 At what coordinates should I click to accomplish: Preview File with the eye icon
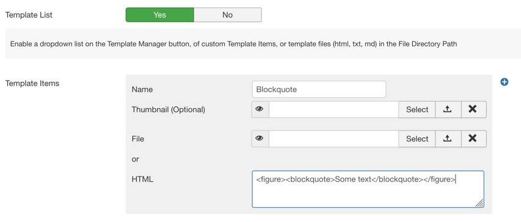260,139
